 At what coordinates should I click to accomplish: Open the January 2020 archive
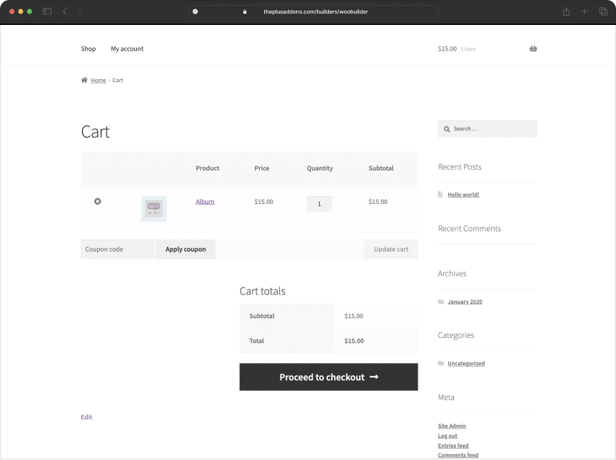(x=465, y=301)
